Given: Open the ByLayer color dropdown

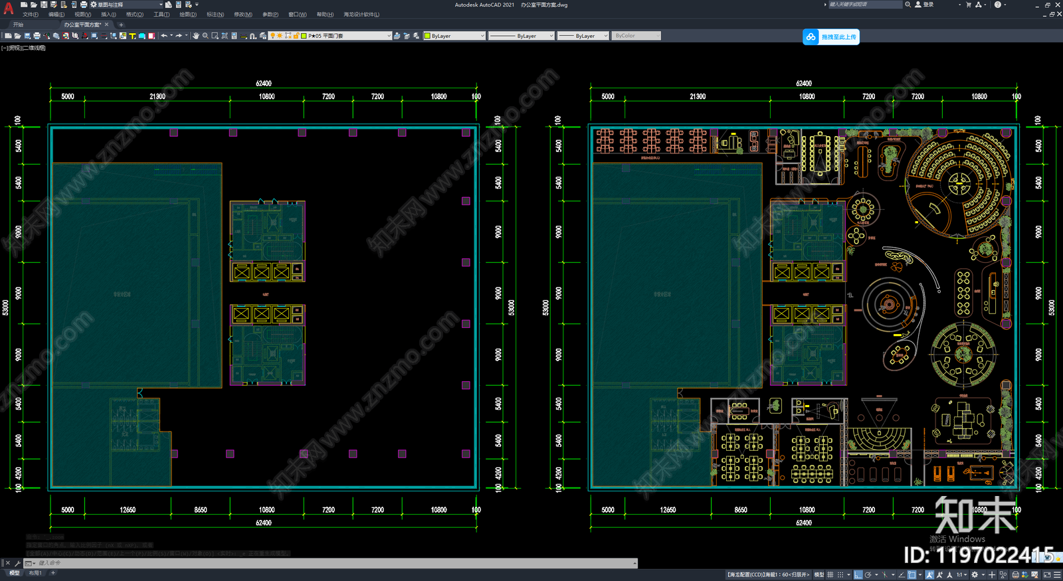Looking at the screenshot, I should tap(454, 36).
